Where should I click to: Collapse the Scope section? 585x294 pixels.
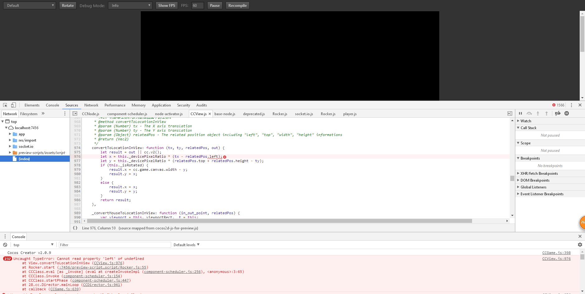tap(550, 143)
